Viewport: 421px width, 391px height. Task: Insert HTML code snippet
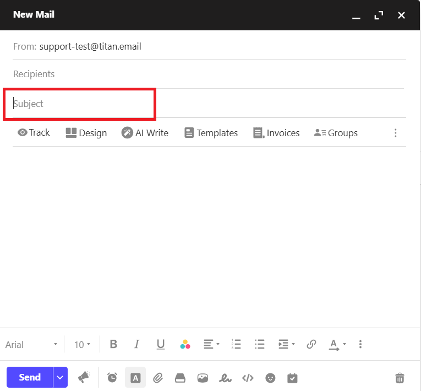(x=248, y=378)
